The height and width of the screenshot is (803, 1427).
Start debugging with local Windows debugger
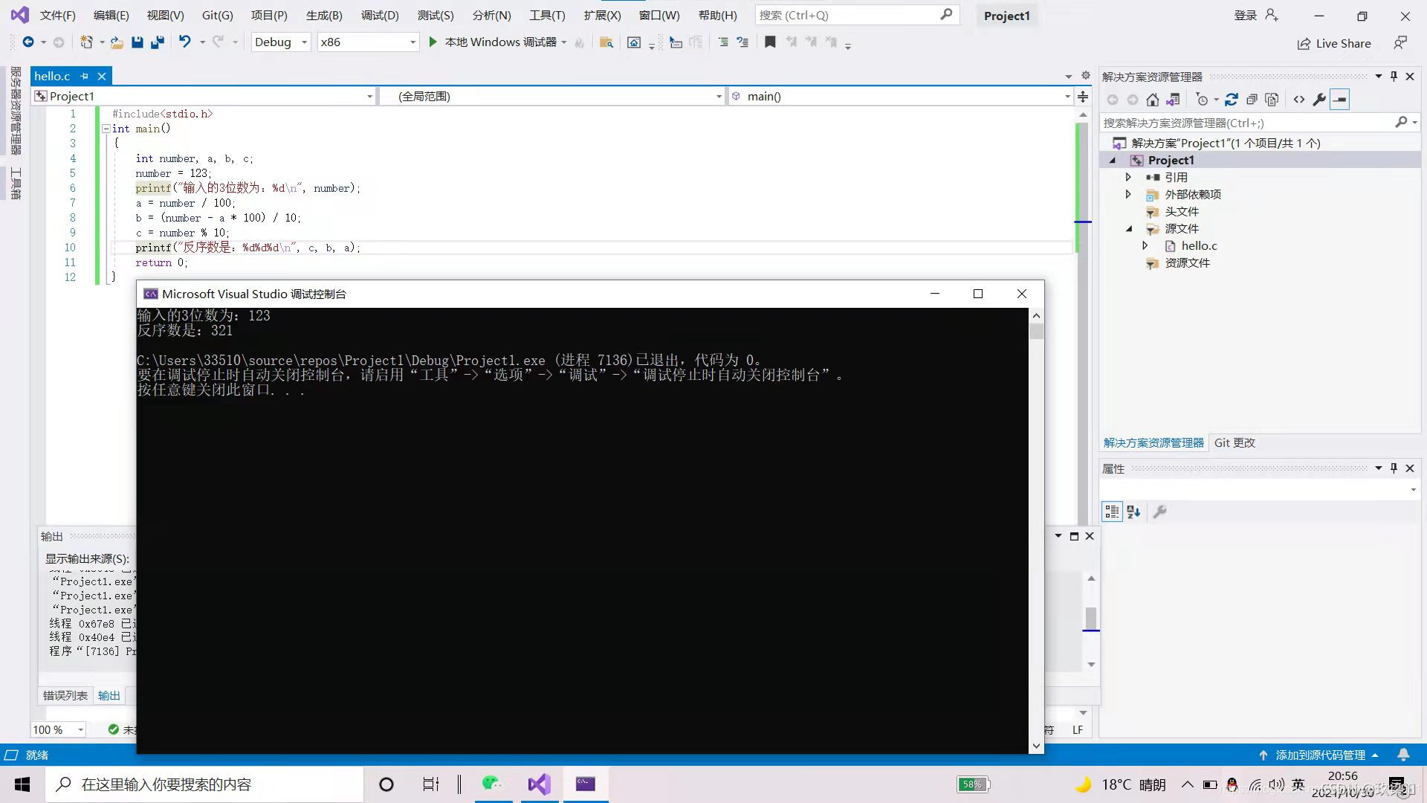tap(433, 42)
